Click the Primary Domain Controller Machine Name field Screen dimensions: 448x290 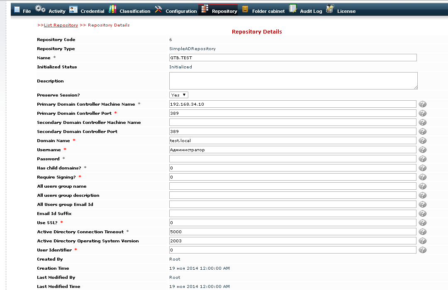click(x=293, y=104)
